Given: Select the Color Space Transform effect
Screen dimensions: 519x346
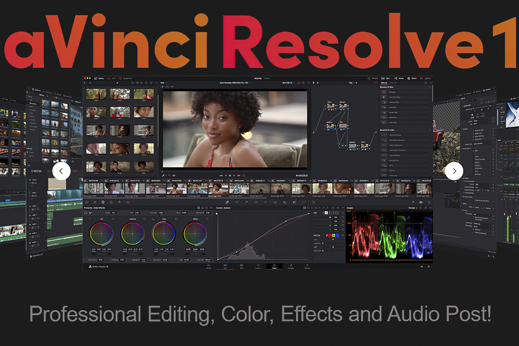Looking at the screenshot, I should pyautogui.click(x=405, y=150).
